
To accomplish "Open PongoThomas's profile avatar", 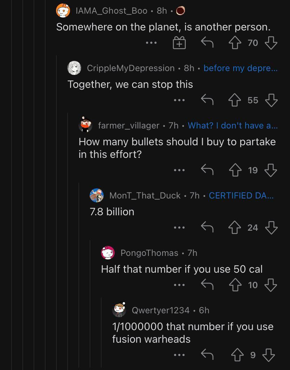I will pos(108,253).
